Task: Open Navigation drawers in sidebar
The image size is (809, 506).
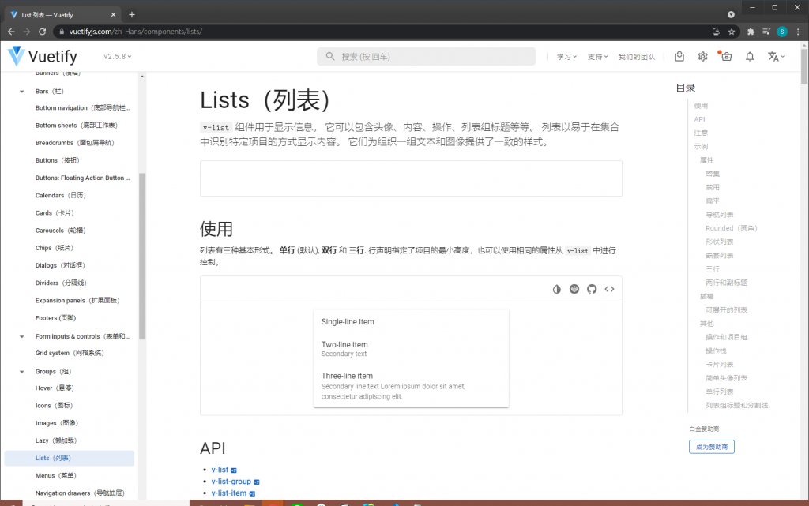Action: tap(80, 493)
